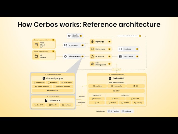Click the "Cerbos Hub" title text
Screen dimensions: 178x134
pos(118,78)
